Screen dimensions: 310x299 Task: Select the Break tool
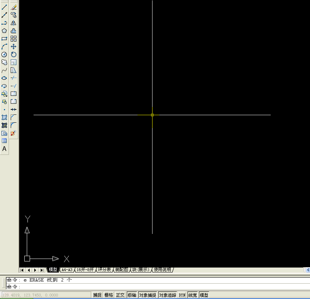[14, 102]
